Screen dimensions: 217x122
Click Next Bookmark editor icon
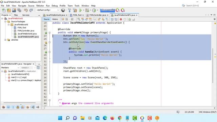103,19
